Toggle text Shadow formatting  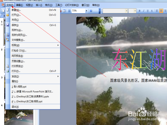(152, 11)
